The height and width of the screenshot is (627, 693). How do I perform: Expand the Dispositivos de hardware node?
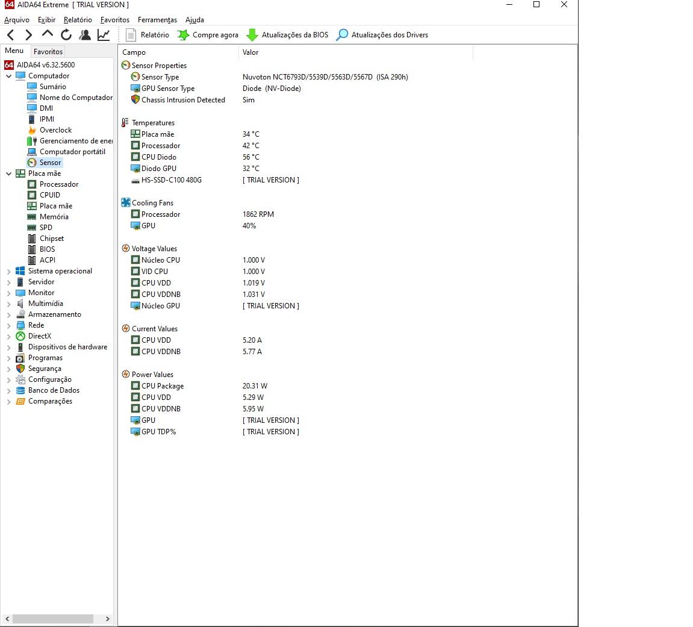click(x=8, y=347)
